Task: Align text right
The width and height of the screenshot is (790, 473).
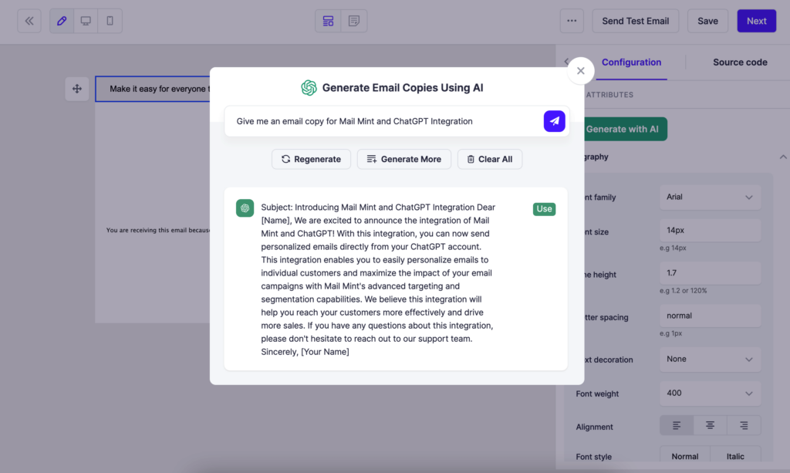Action: (x=744, y=426)
